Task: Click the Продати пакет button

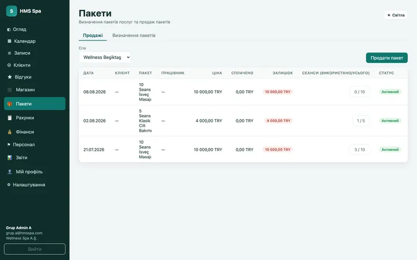Action: (387, 58)
